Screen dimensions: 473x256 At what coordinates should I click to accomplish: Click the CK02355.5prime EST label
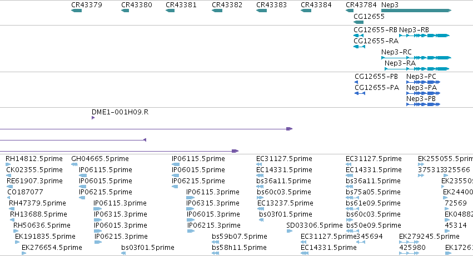click(x=34, y=170)
